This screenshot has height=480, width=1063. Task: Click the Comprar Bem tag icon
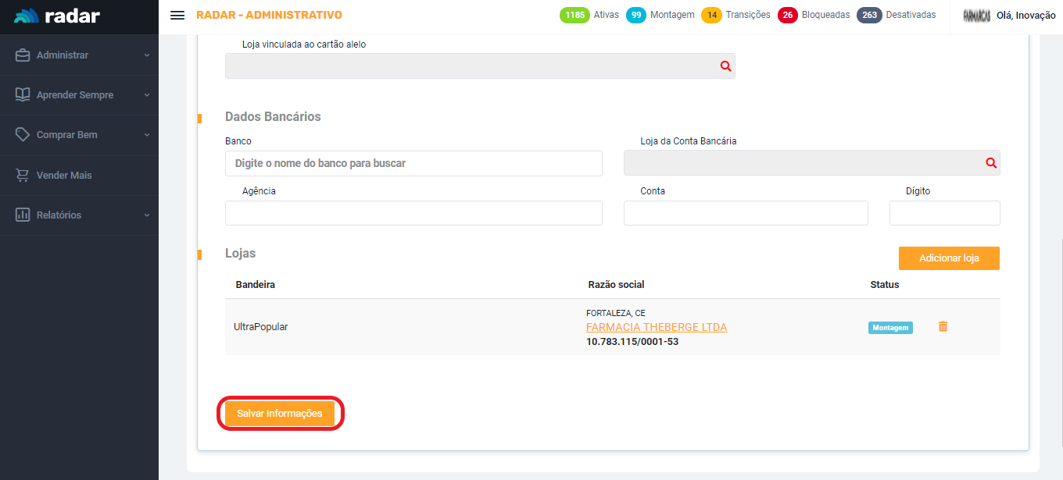(23, 135)
